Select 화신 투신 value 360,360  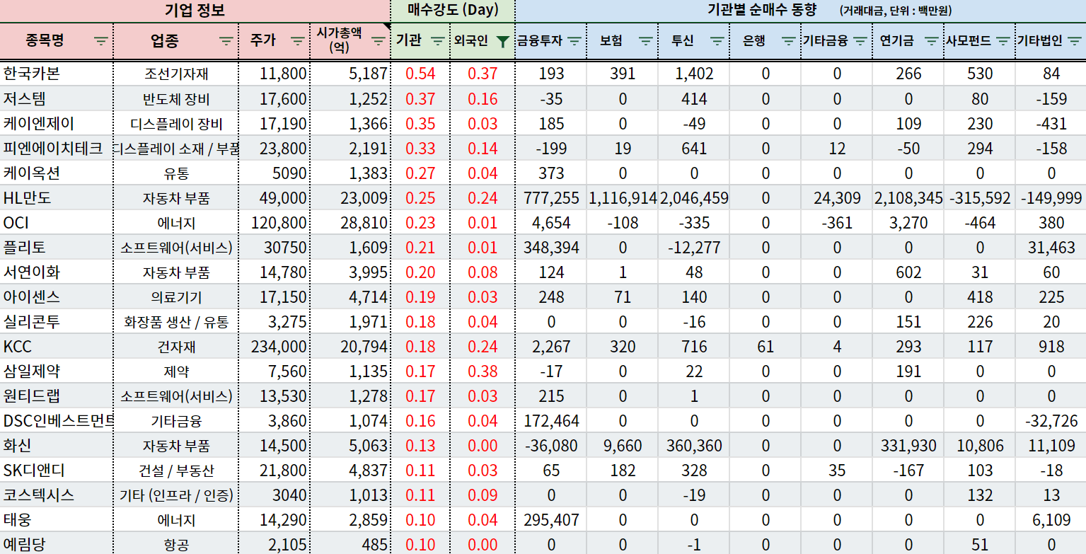694,445
